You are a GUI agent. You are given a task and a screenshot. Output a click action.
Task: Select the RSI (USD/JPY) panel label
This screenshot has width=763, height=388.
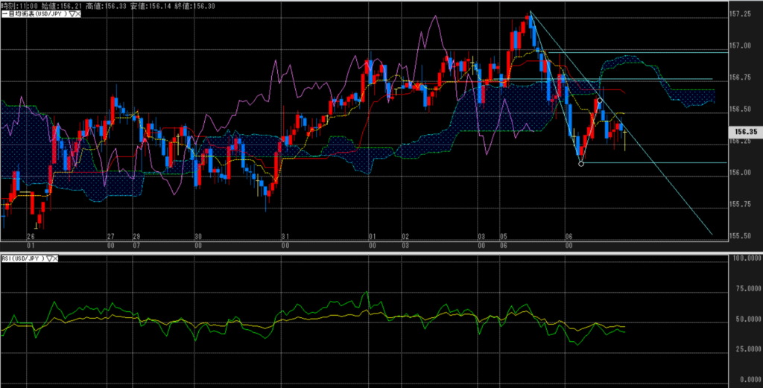[x=22, y=258]
